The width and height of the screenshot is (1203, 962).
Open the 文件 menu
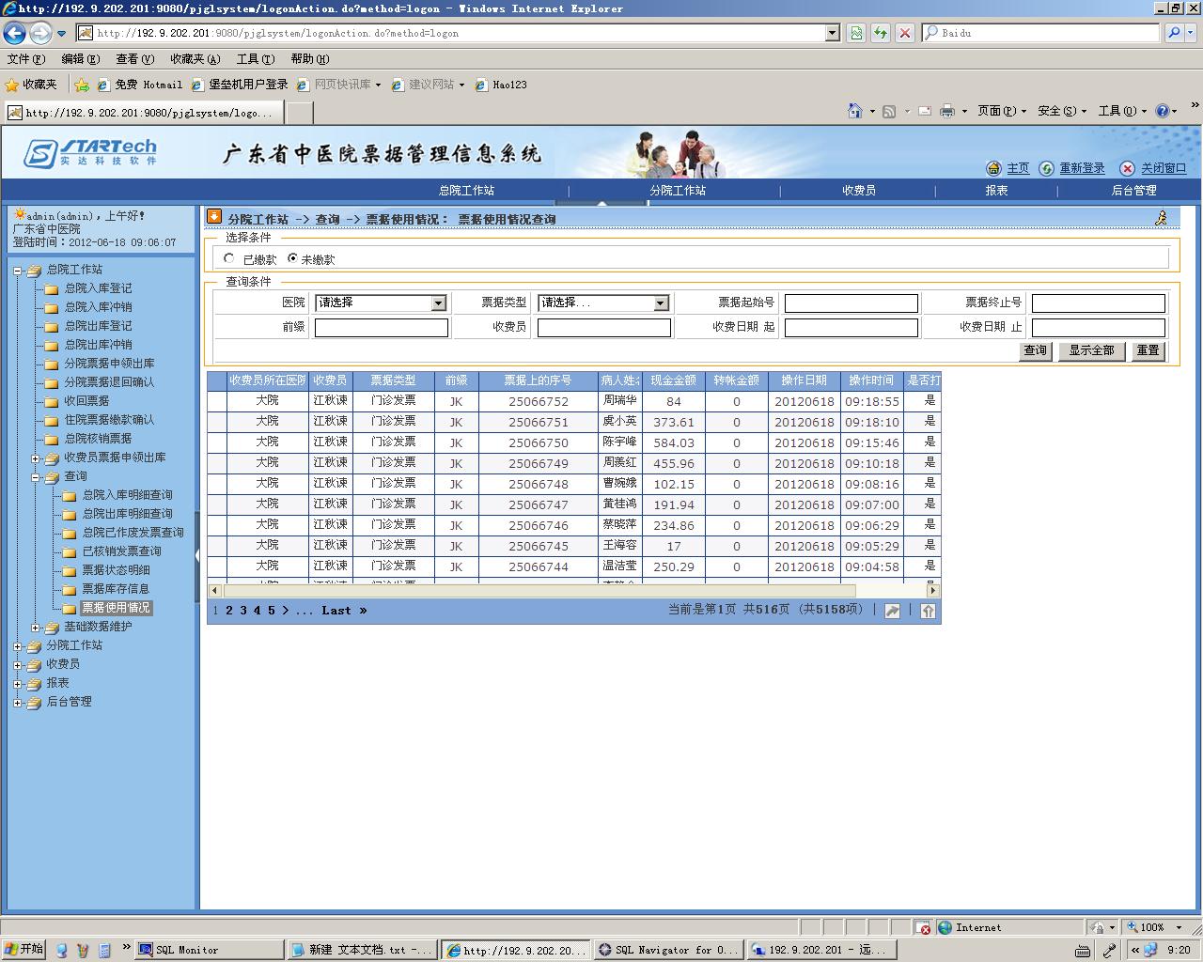[x=25, y=59]
